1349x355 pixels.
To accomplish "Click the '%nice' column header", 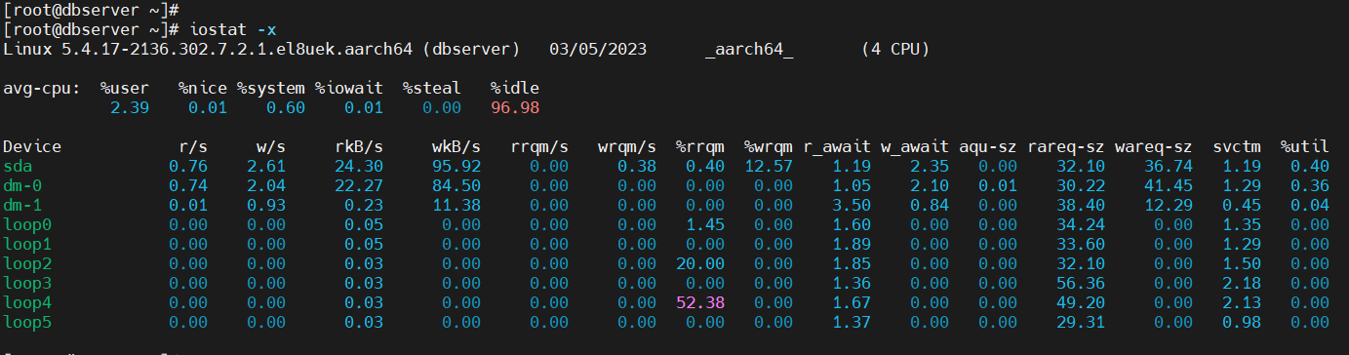I will [203, 88].
